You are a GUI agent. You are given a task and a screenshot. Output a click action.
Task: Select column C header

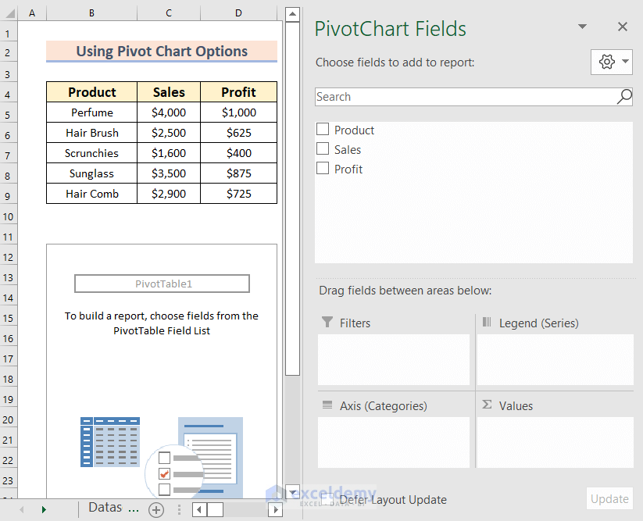point(169,13)
